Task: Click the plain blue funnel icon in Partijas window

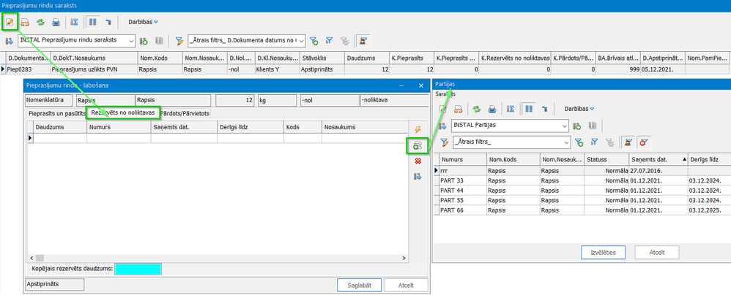Action: [594, 142]
